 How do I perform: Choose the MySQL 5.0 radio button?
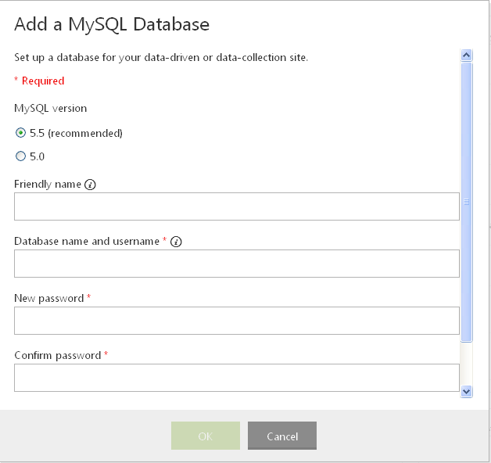click(x=20, y=156)
